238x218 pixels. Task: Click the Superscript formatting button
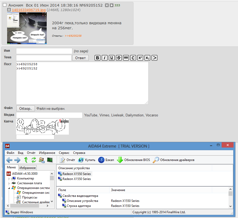coord(140,58)
